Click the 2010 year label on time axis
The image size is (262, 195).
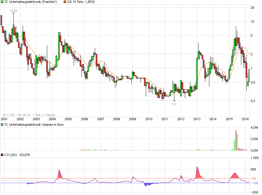pyautogui.click(x=149, y=119)
